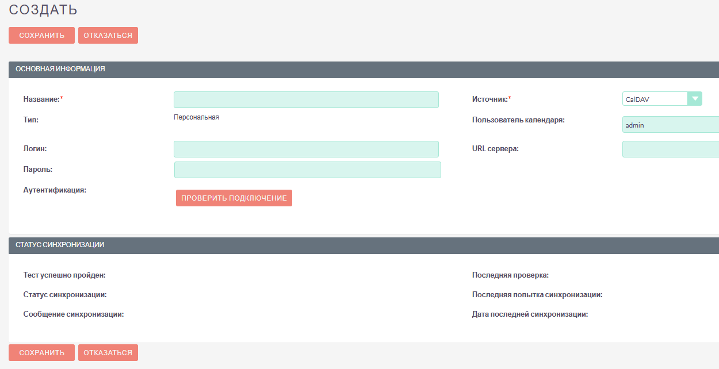The image size is (719, 369).
Task: Focus the Название input field
Action: click(306, 99)
